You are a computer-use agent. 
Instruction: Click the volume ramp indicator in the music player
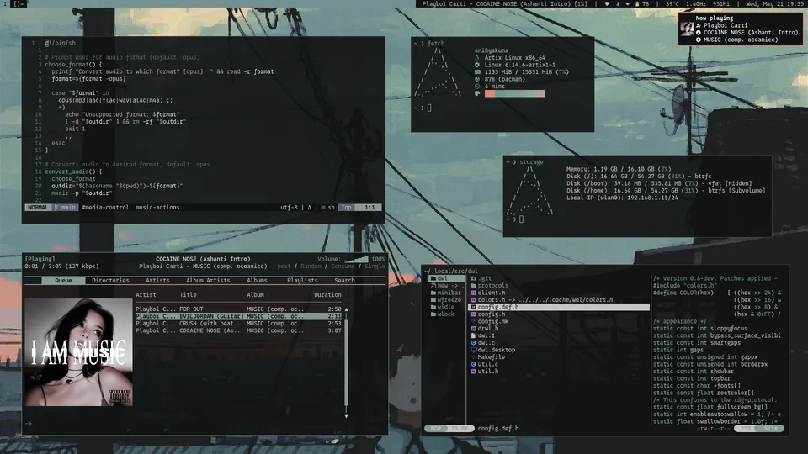356,260
